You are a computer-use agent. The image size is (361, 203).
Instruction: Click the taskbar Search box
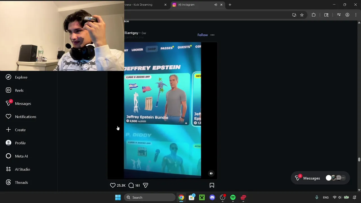(149, 197)
